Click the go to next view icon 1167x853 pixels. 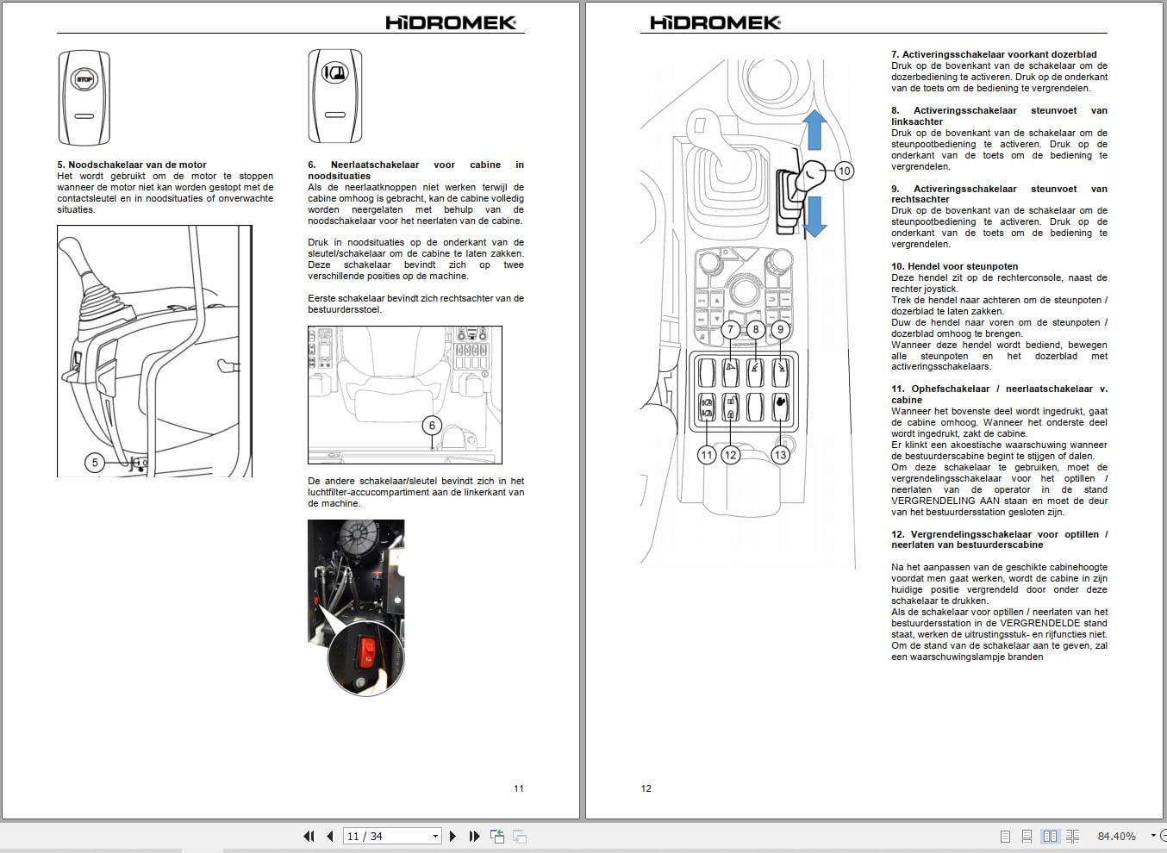(519, 836)
